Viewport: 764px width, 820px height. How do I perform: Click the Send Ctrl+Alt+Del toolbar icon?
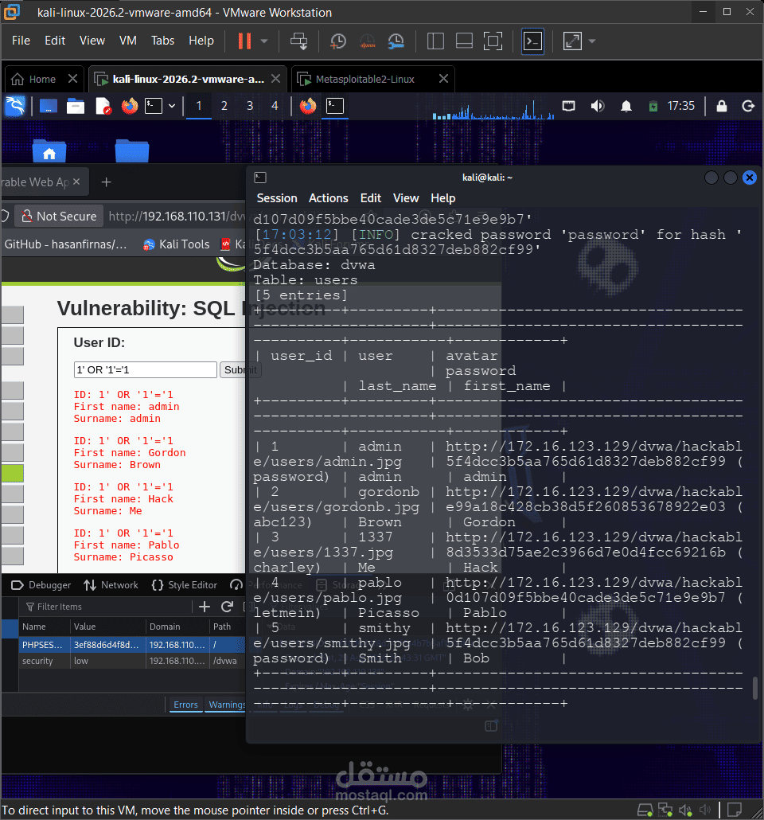[298, 41]
